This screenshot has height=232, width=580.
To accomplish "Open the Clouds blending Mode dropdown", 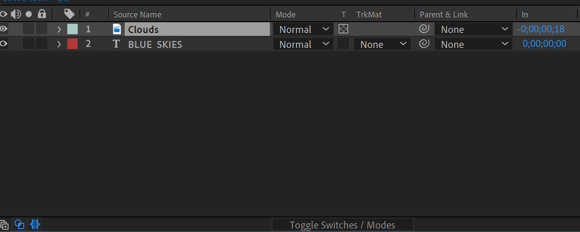I will coord(303,29).
